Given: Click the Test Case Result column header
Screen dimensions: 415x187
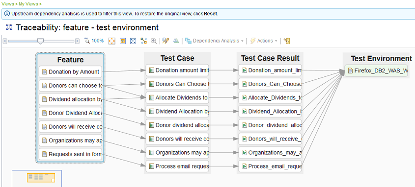Looking at the screenshot, I should point(270,58).
